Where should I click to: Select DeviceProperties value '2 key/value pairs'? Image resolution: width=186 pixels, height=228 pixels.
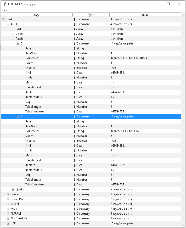(x=121, y=199)
